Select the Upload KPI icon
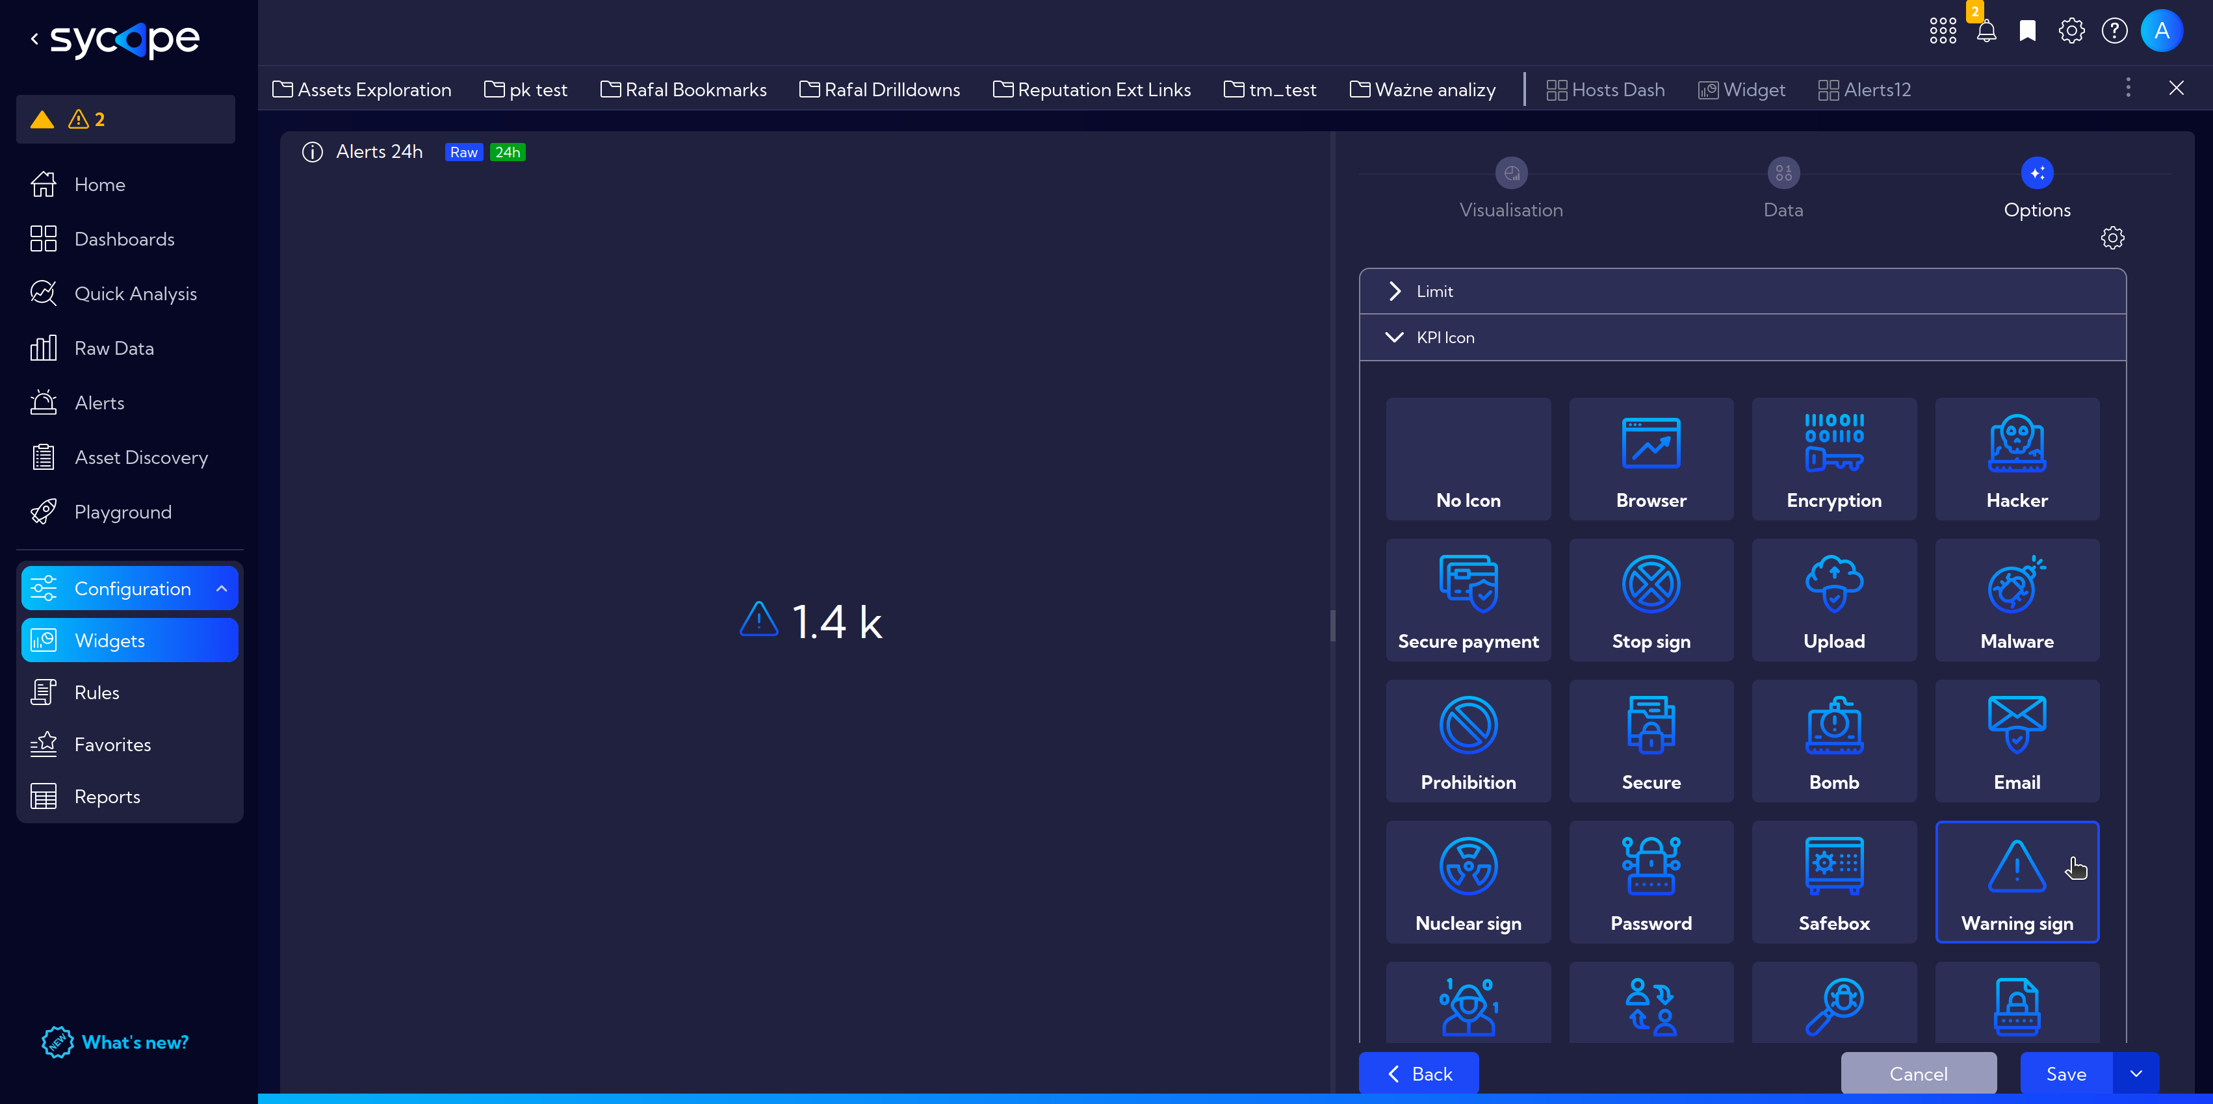 click(1833, 600)
